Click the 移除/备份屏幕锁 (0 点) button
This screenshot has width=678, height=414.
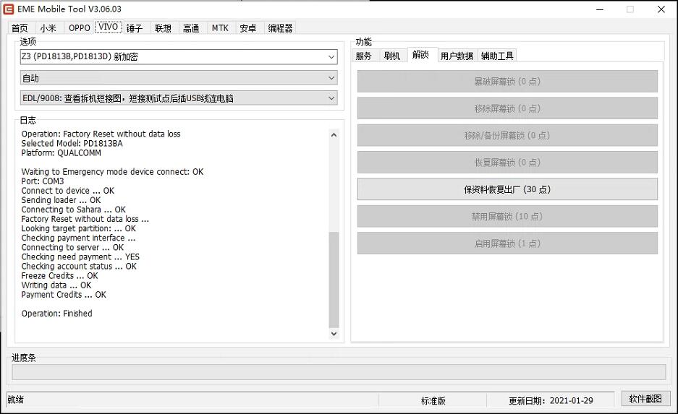[507, 135]
